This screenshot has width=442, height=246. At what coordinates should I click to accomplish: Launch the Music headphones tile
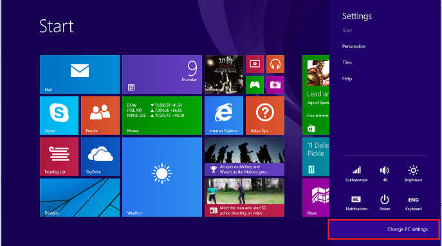pos(275,64)
